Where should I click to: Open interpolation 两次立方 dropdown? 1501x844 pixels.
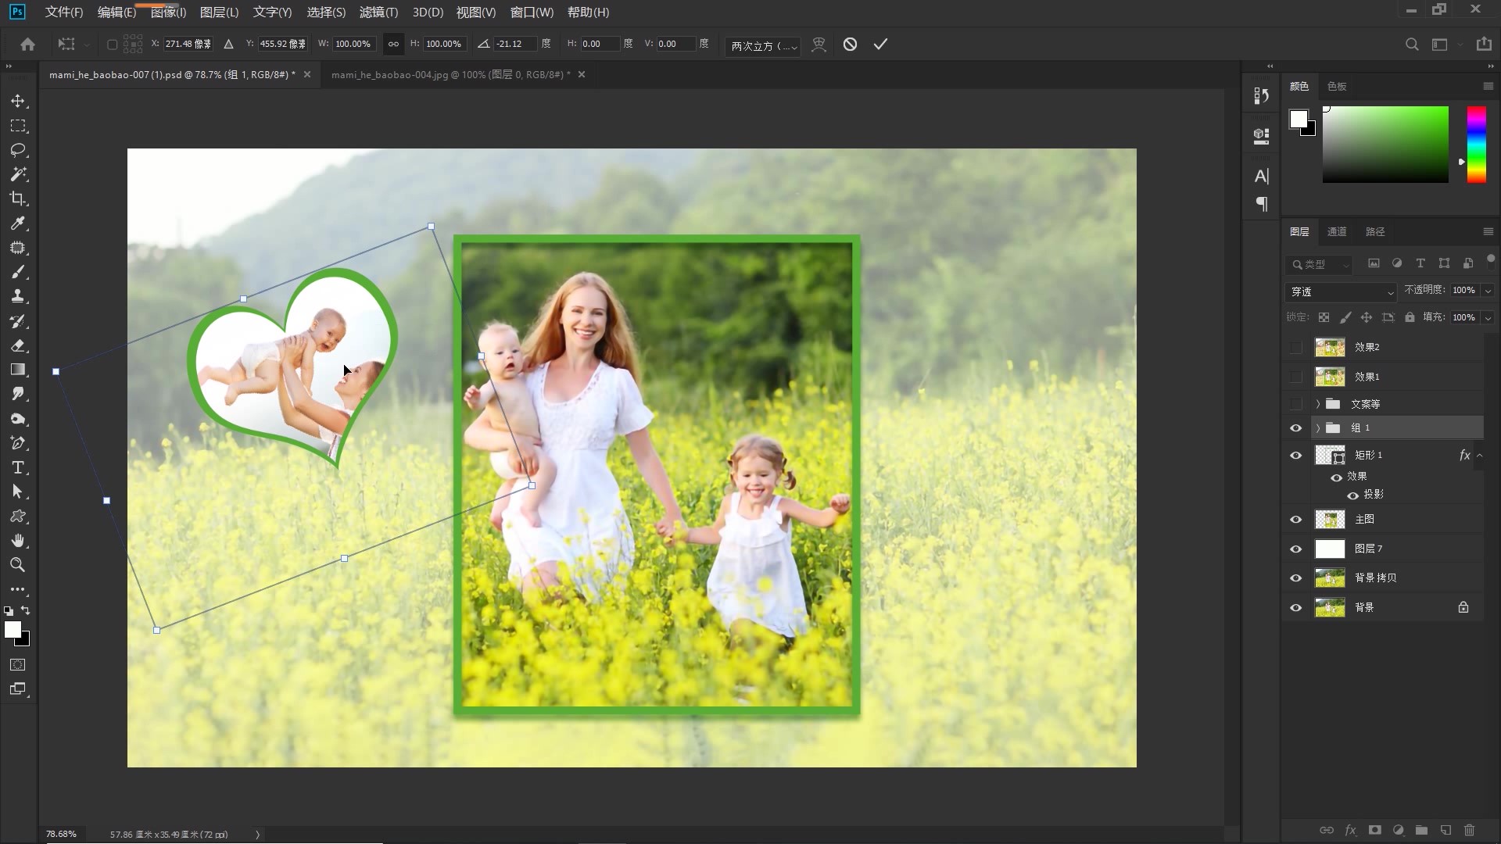click(763, 46)
